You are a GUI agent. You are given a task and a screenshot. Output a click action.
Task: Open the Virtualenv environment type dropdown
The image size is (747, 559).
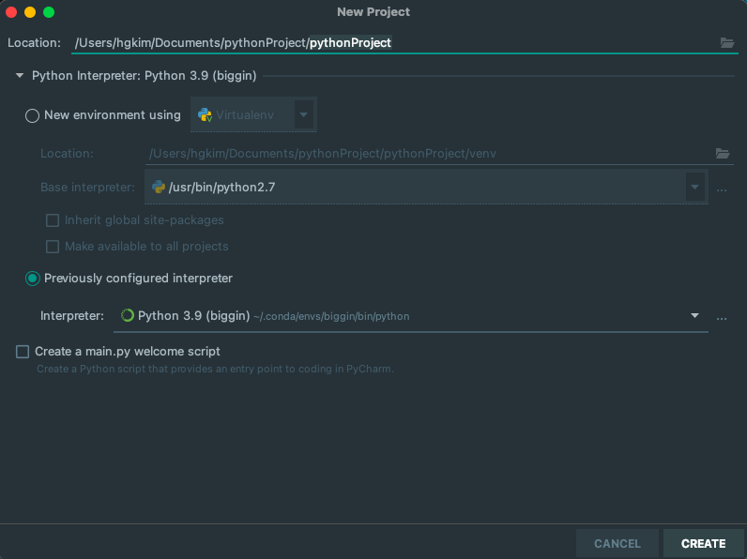click(x=303, y=114)
